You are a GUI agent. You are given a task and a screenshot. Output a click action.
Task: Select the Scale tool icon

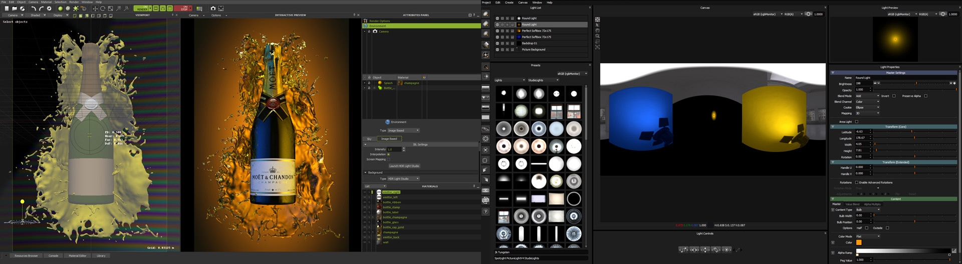click(110, 8)
